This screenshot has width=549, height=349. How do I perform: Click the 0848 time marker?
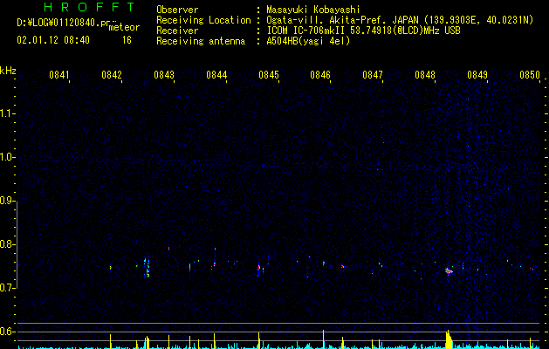pos(425,74)
